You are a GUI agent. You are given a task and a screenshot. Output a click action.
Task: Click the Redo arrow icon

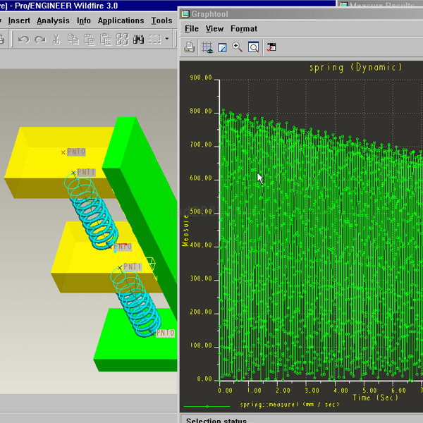coord(39,39)
